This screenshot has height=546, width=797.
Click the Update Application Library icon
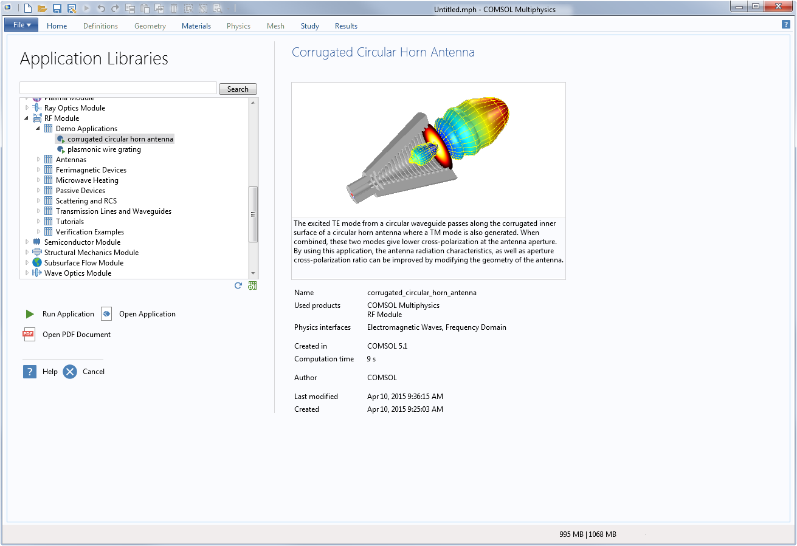[x=252, y=285]
